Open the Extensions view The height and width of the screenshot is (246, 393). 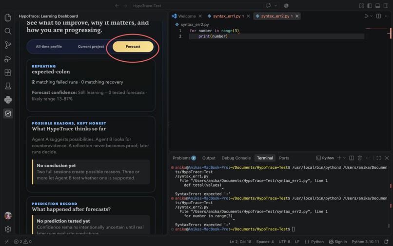coord(8,72)
